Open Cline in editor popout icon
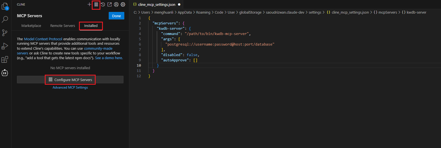The height and width of the screenshot is (148, 441). click(110, 4)
